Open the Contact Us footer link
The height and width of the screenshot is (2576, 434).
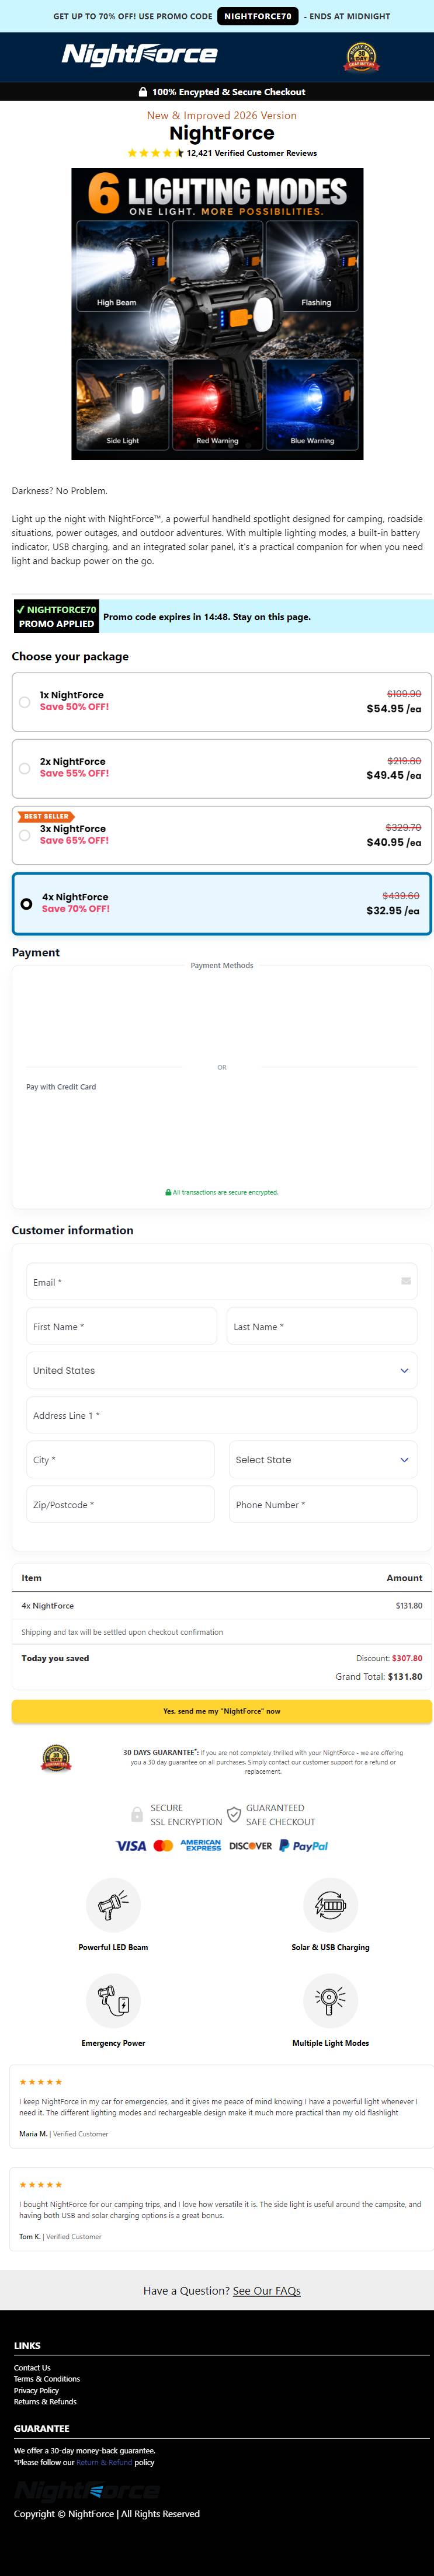tap(32, 2368)
